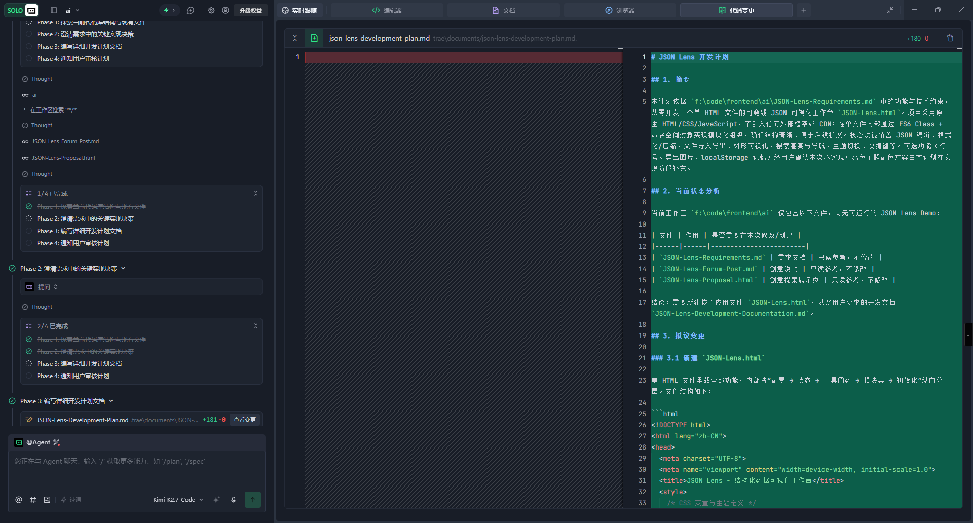Click the 升级权益 upgrade button
This screenshot has width=973, height=523.
tap(251, 10)
